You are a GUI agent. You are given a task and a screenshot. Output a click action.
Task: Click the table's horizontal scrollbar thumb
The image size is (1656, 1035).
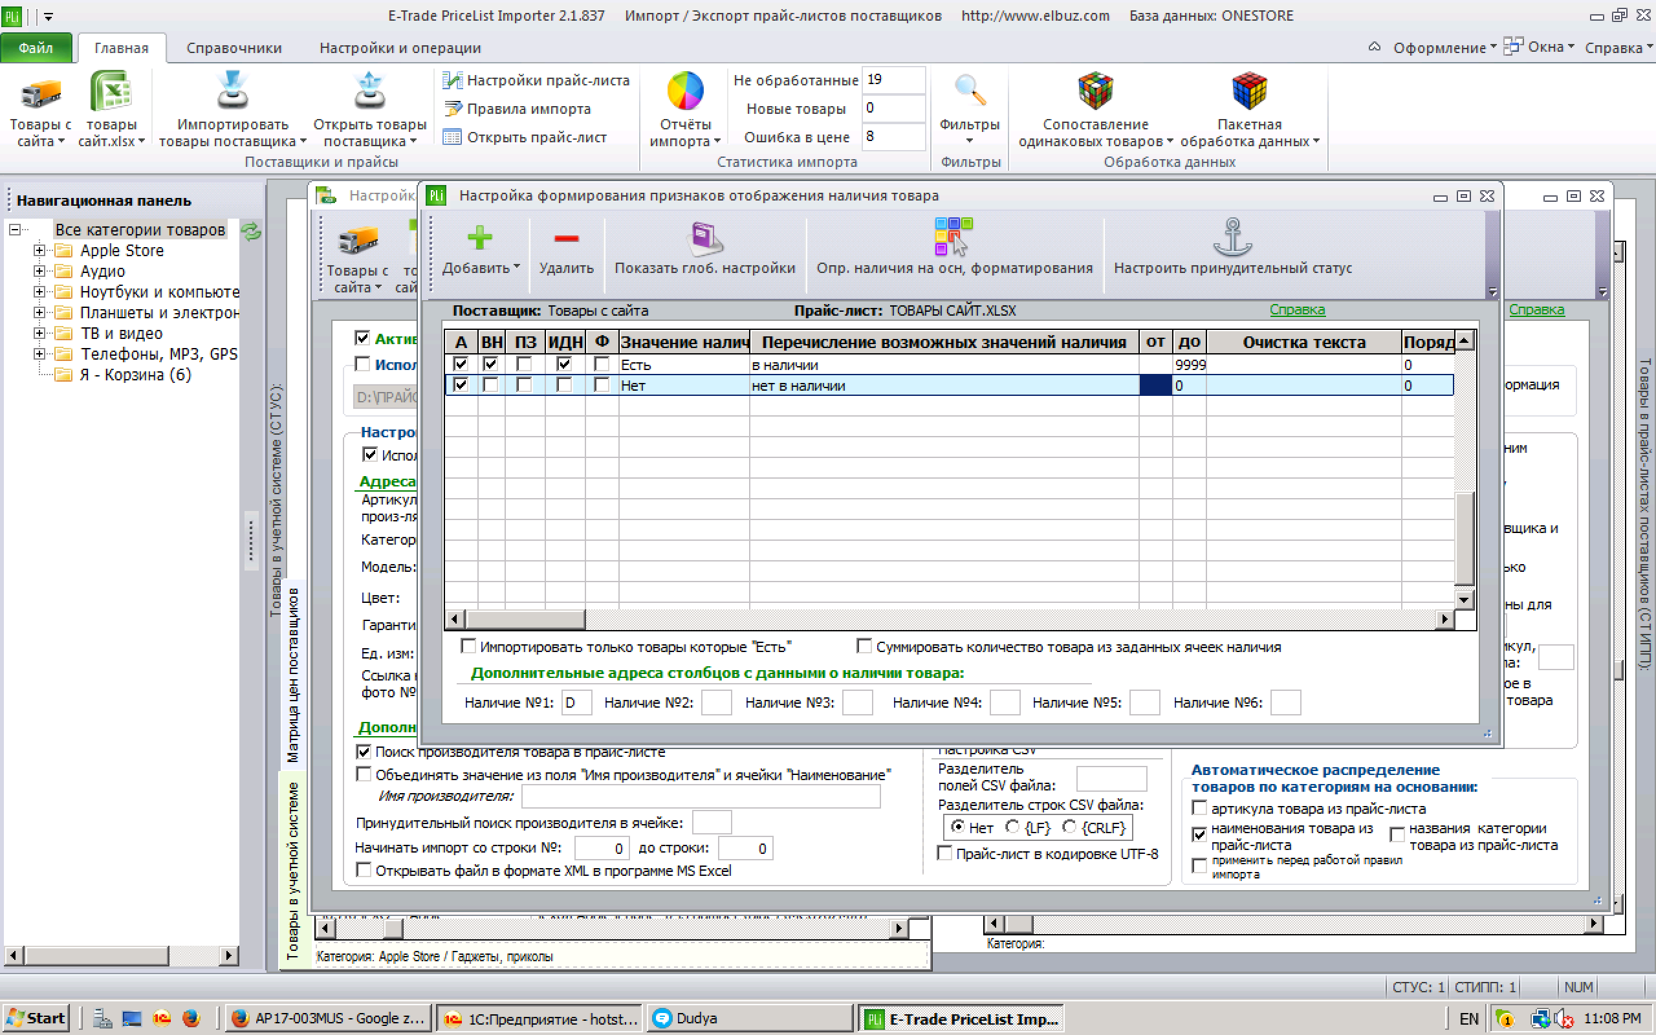point(525,620)
